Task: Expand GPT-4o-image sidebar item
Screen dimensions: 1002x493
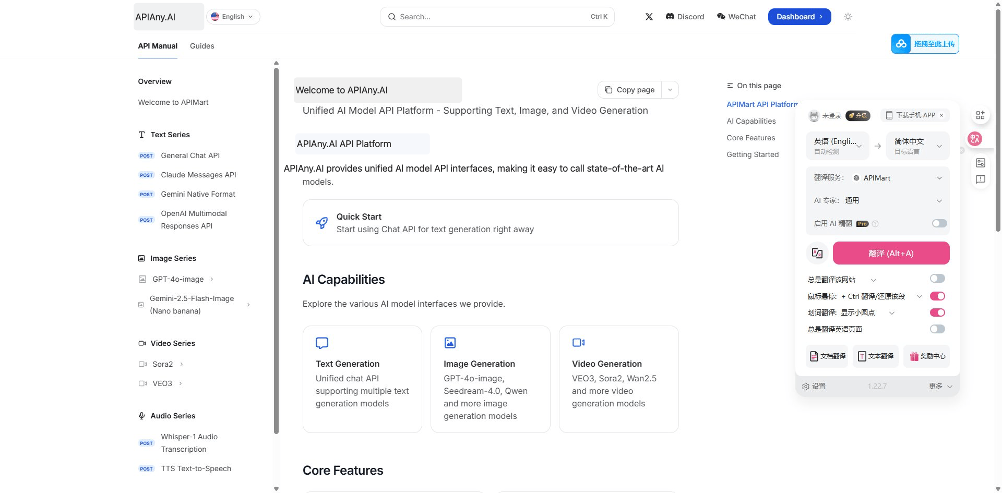Action: (x=212, y=279)
